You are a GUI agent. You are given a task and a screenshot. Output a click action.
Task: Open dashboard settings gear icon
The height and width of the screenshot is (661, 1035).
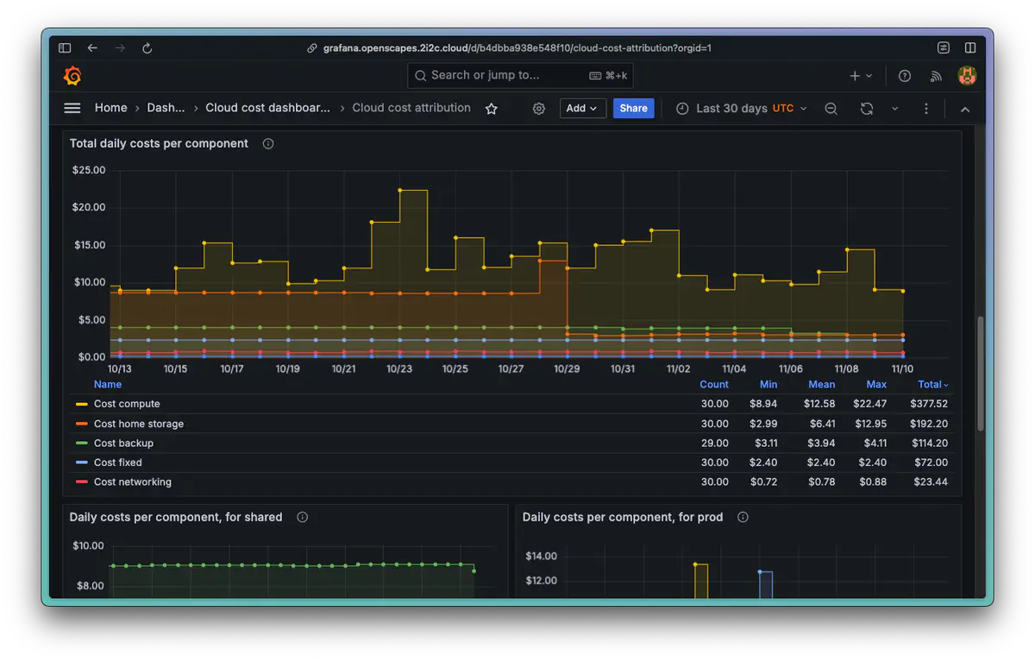pos(539,109)
